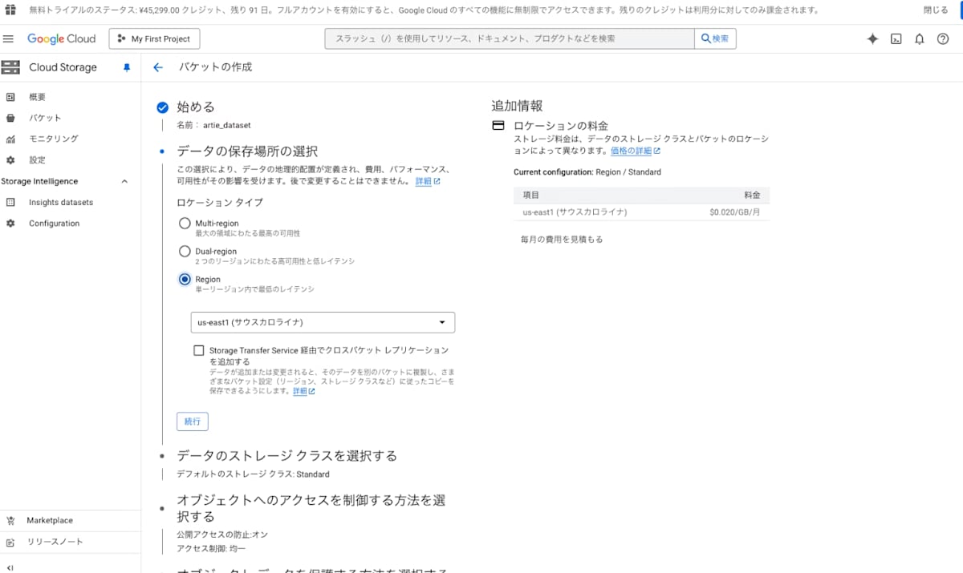The height and width of the screenshot is (573, 963).
Task: Activate Cloud Shell terminal icon
Action: point(896,38)
